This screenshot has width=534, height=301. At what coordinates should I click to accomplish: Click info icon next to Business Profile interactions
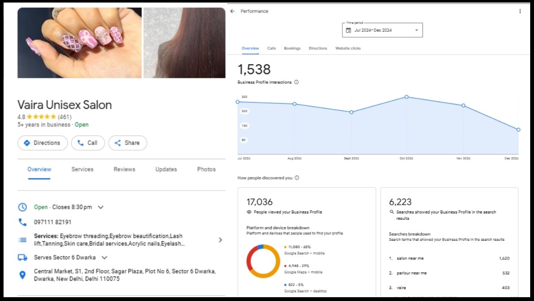pyautogui.click(x=296, y=82)
